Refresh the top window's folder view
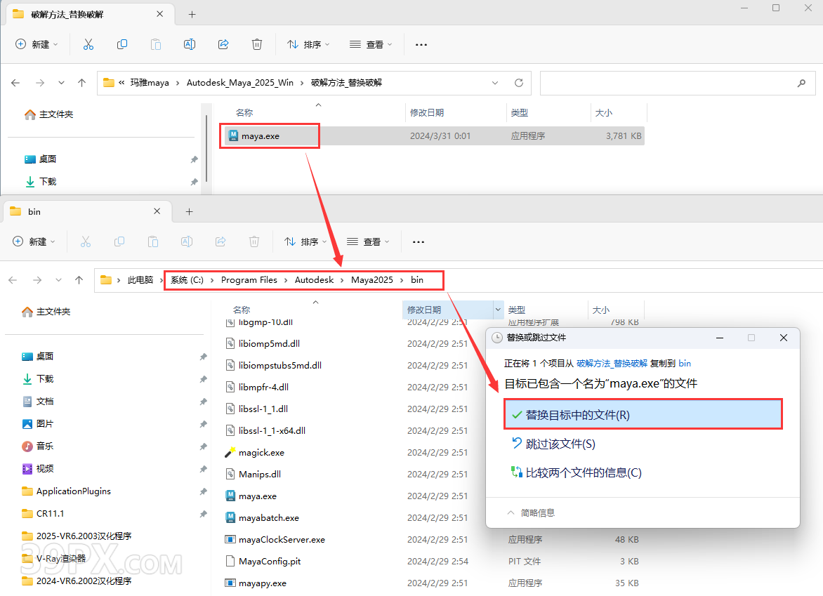The height and width of the screenshot is (596, 823). pos(518,83)
